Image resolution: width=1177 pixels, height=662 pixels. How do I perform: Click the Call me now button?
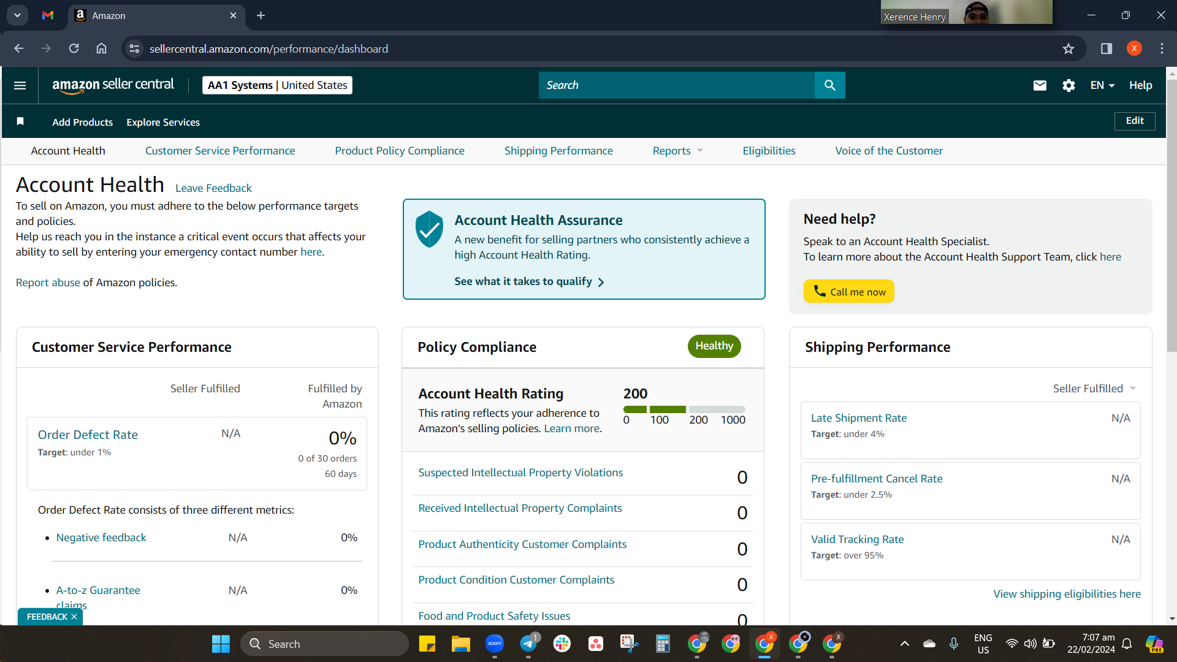[x=849, y=291]
